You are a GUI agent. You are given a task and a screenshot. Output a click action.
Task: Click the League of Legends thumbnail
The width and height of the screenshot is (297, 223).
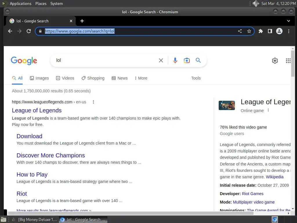tap(227, 105)
